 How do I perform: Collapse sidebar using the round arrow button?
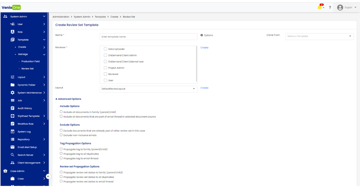tap(48, 176)
